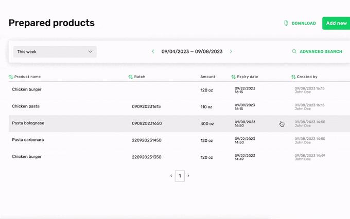Click expiry date 09/22/2023 14:49
The height and width of the screenshot is (219, 350).
[245, 157]
